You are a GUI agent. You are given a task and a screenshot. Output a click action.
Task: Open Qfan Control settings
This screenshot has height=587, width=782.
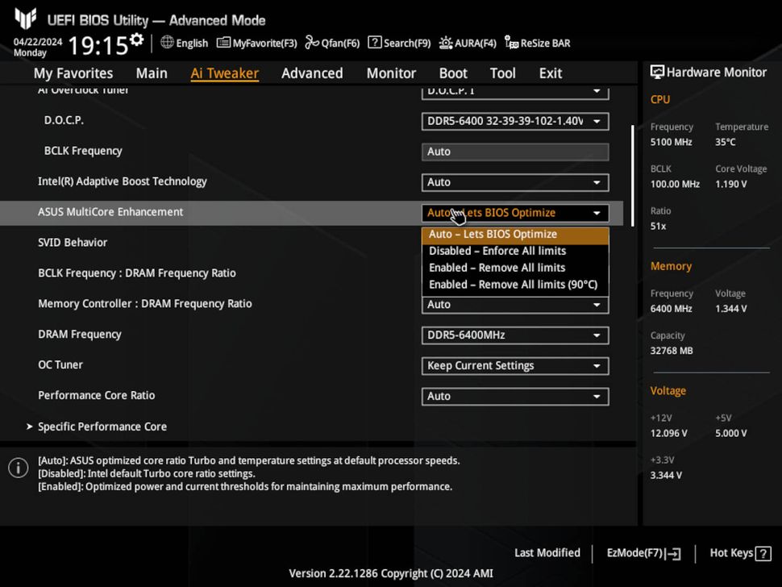[331, 43]
